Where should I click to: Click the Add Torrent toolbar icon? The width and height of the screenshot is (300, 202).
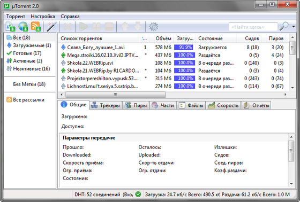pyautogui.click(x=11, y=27)
